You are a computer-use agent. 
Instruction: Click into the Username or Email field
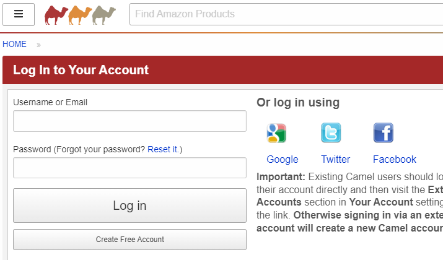pos(129,121)
